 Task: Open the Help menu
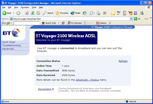point(41,7)
